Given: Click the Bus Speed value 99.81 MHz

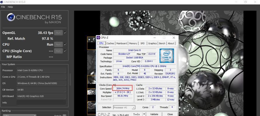Looking at the screenshot, I should (x=122, y=96).
